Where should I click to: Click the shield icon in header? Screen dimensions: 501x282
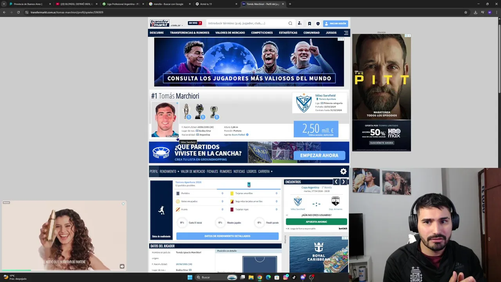point(318,23)
